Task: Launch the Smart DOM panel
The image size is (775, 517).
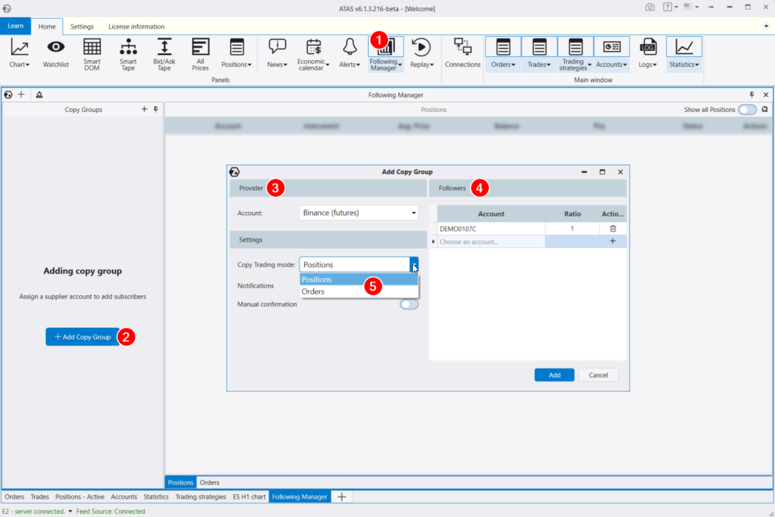Action: pos(91,51)
